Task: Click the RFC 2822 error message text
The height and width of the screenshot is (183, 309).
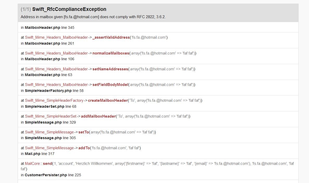Action: tap(93, 17)
